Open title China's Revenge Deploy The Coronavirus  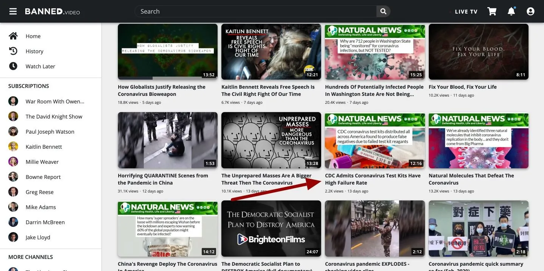point(167,266)
